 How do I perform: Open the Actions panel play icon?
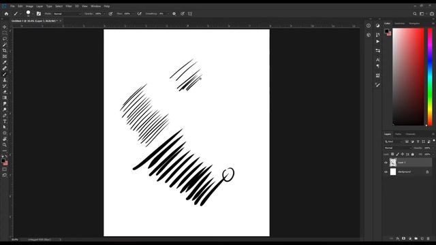(377, 42)
